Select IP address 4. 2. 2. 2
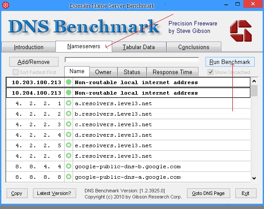Screen dimensions: 264x209 38,114
